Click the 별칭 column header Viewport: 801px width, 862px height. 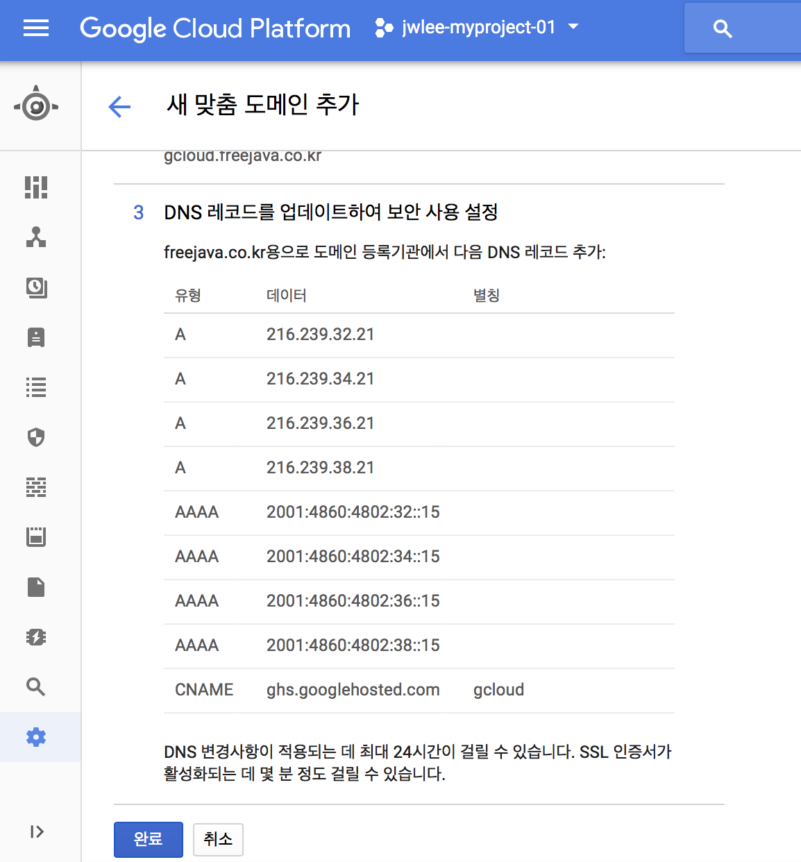tap(487, 296)
